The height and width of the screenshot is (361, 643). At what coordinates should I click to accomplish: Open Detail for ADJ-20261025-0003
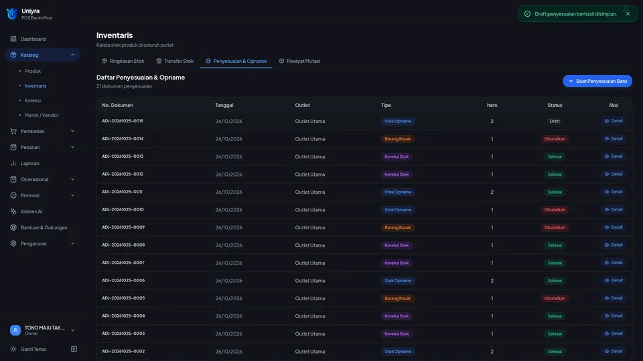[614, 334]
